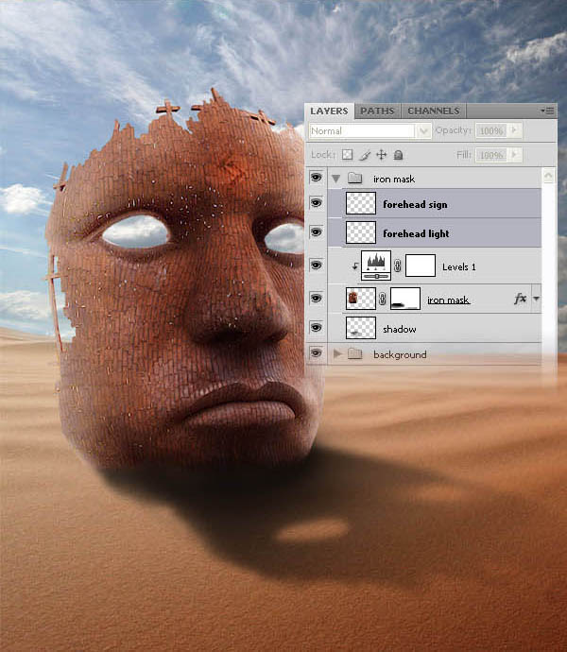567x652 pixels.
Task: Expand the iron mask layer effects arrow
Action: point(536,299)
